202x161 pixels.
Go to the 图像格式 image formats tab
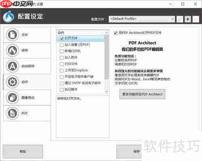tap(27, 98)
